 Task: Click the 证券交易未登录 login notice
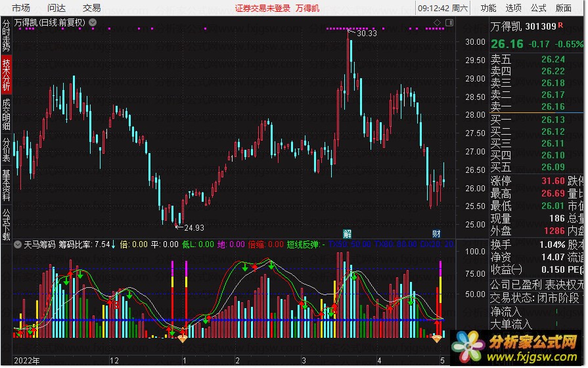coord(263,9)
